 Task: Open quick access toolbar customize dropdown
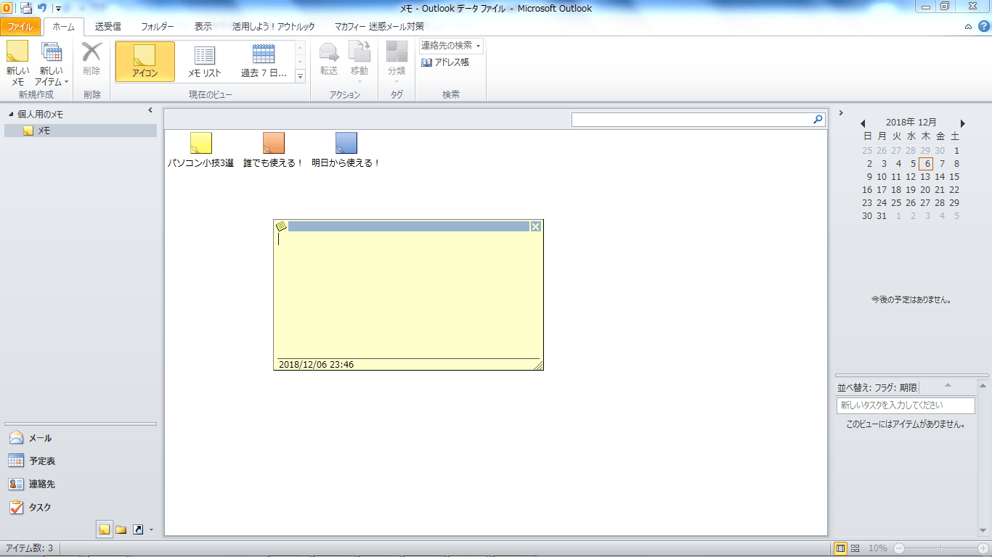57,9
